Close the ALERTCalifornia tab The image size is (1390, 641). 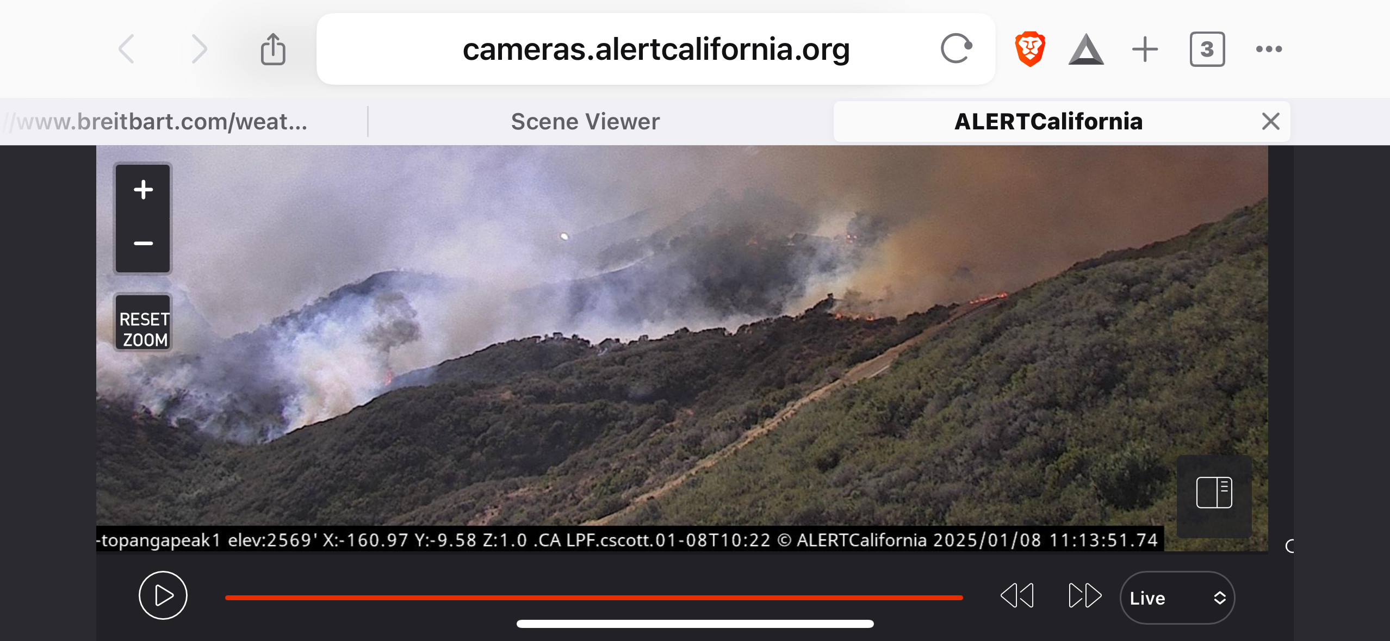[1270, 121]
